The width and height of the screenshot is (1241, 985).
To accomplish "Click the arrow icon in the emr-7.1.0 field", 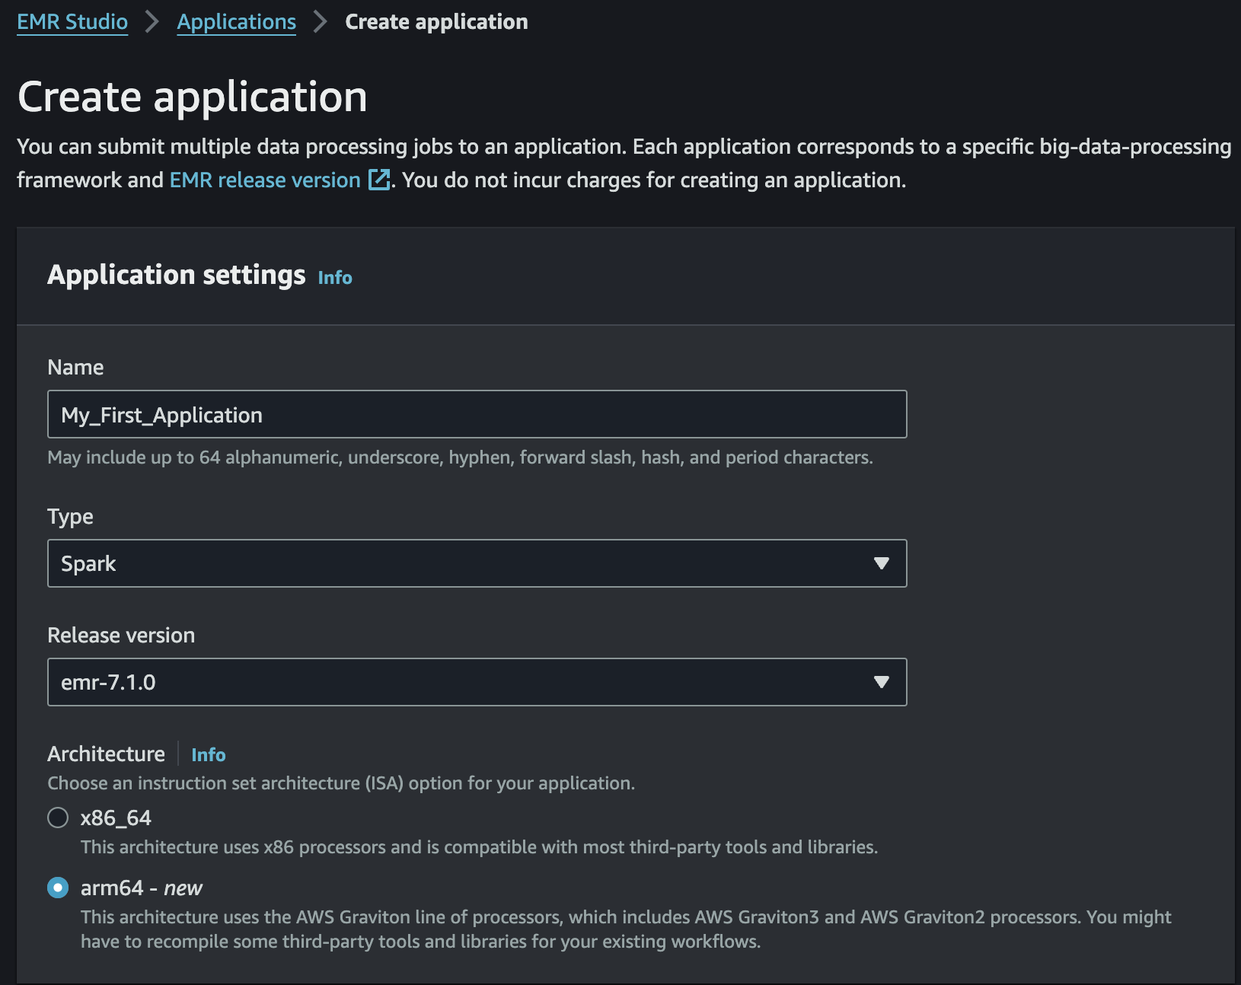I will tap(881, 682).
